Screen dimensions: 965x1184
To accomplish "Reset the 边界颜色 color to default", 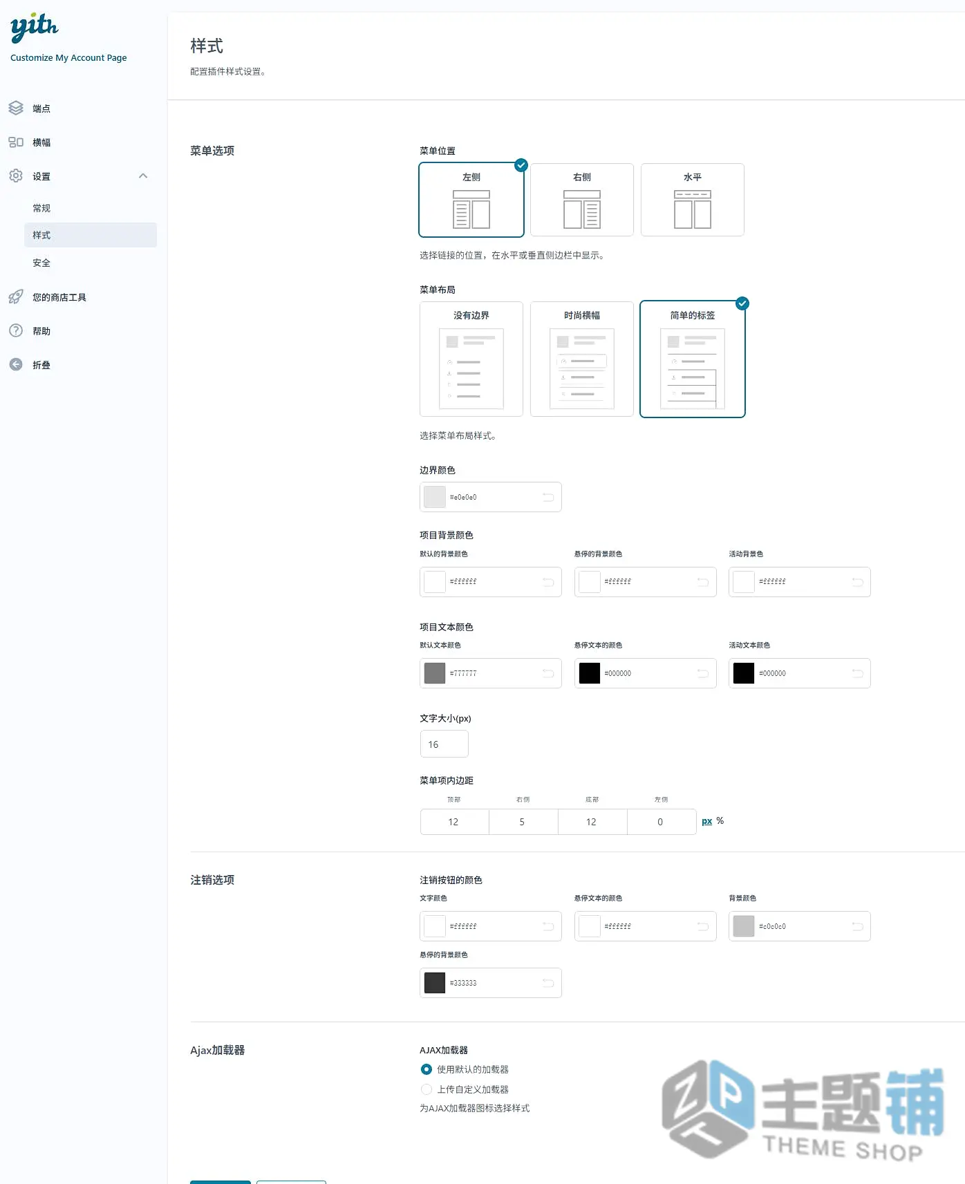I will (x=548, y=497).
